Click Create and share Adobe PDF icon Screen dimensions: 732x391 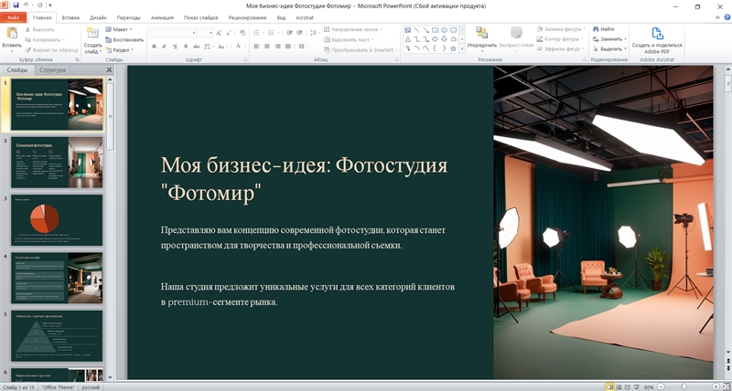657,34
